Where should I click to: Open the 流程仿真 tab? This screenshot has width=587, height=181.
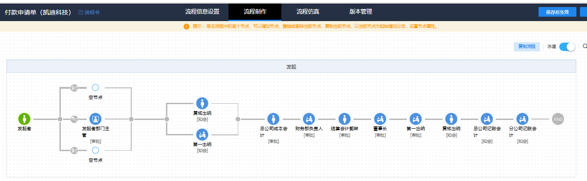pos(308,12)
